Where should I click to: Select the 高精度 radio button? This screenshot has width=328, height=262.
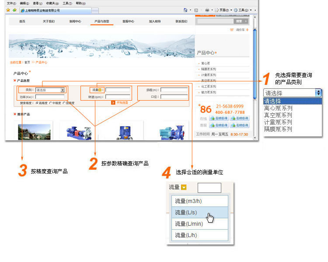point(37,103)
